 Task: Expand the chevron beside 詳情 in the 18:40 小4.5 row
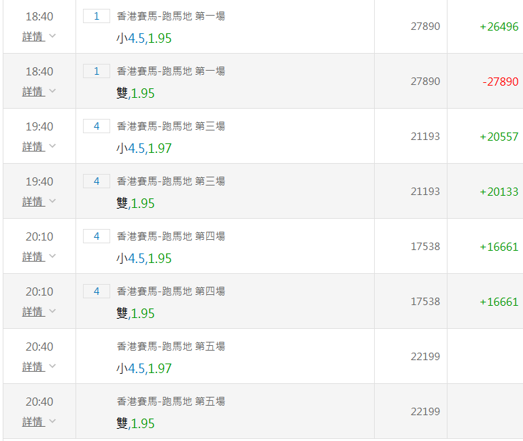pyautogui.click(x=52, y=36)
